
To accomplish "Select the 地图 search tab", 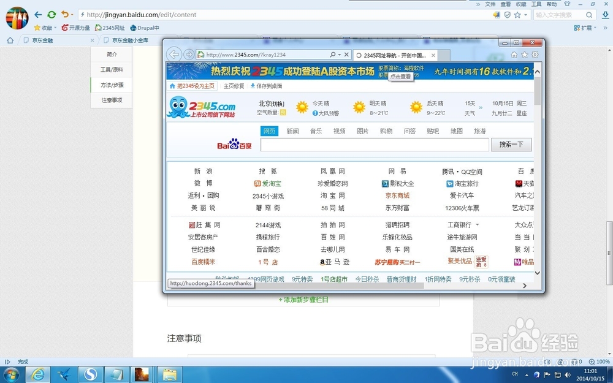I will 456,131.
